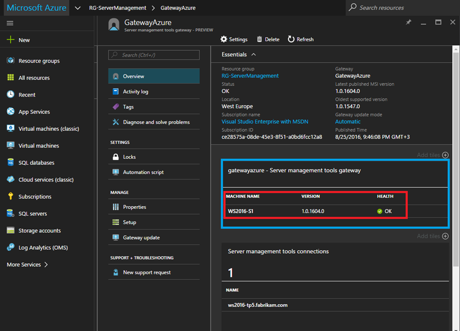Image resolution: width=460 pixels, height=331 pixels.
Task: Click the Overview icon in the blade menu
Action: (116, 76)
